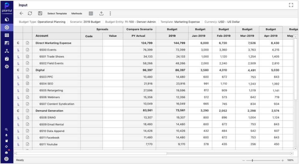
Task: Click the zoom in plus button
Action: (x=282, y=160)
